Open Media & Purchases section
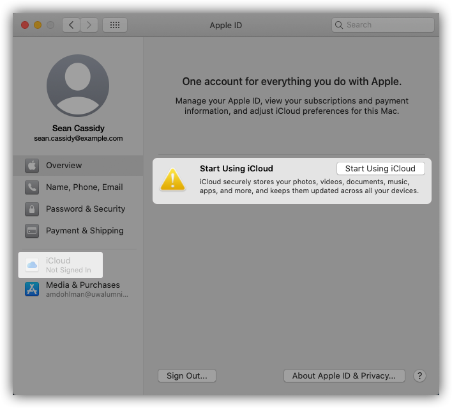The width and height of the screenshot is (452, 408). click(x=78, y=289)
